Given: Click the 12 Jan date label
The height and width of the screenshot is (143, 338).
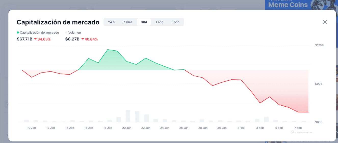Looking at the screenshot, I should tap(51, 128).
